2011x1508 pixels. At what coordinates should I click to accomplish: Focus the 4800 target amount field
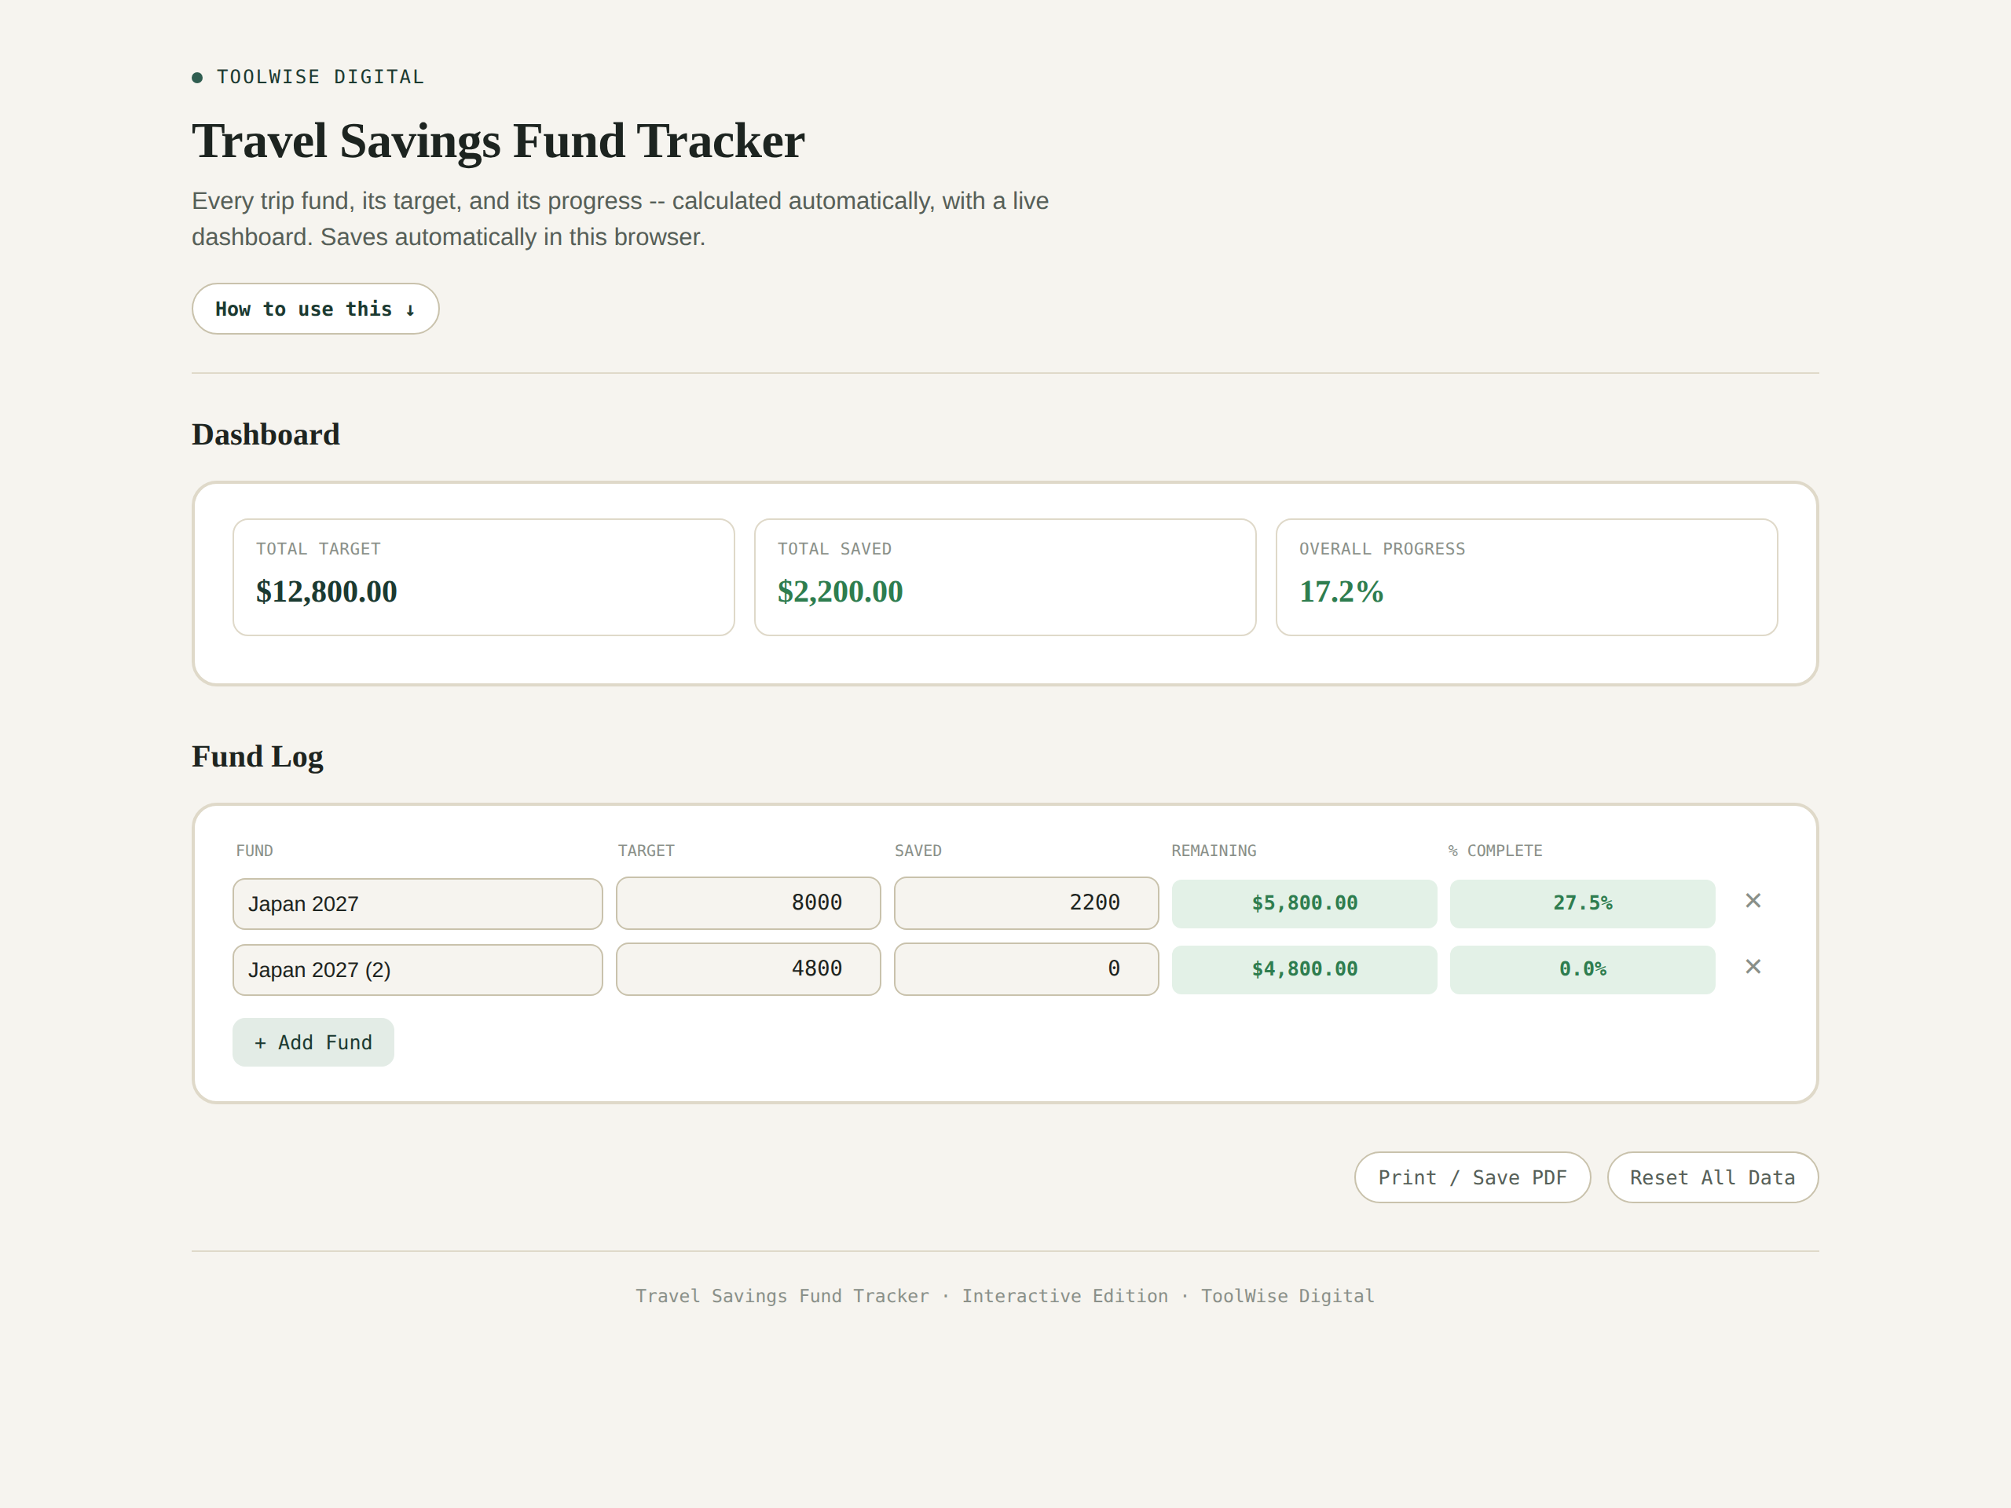click(748, 969)
